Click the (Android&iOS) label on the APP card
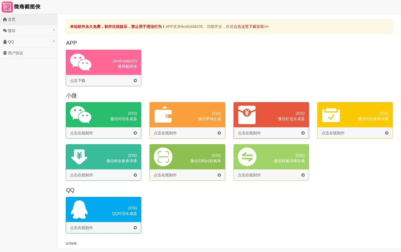This screenshot has width=401, height=252. pos(125,61)
